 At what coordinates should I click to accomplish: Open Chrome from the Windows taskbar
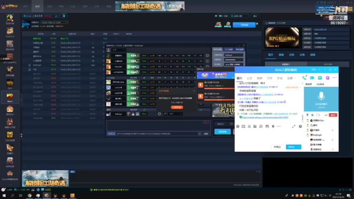(x=30, y=195)
